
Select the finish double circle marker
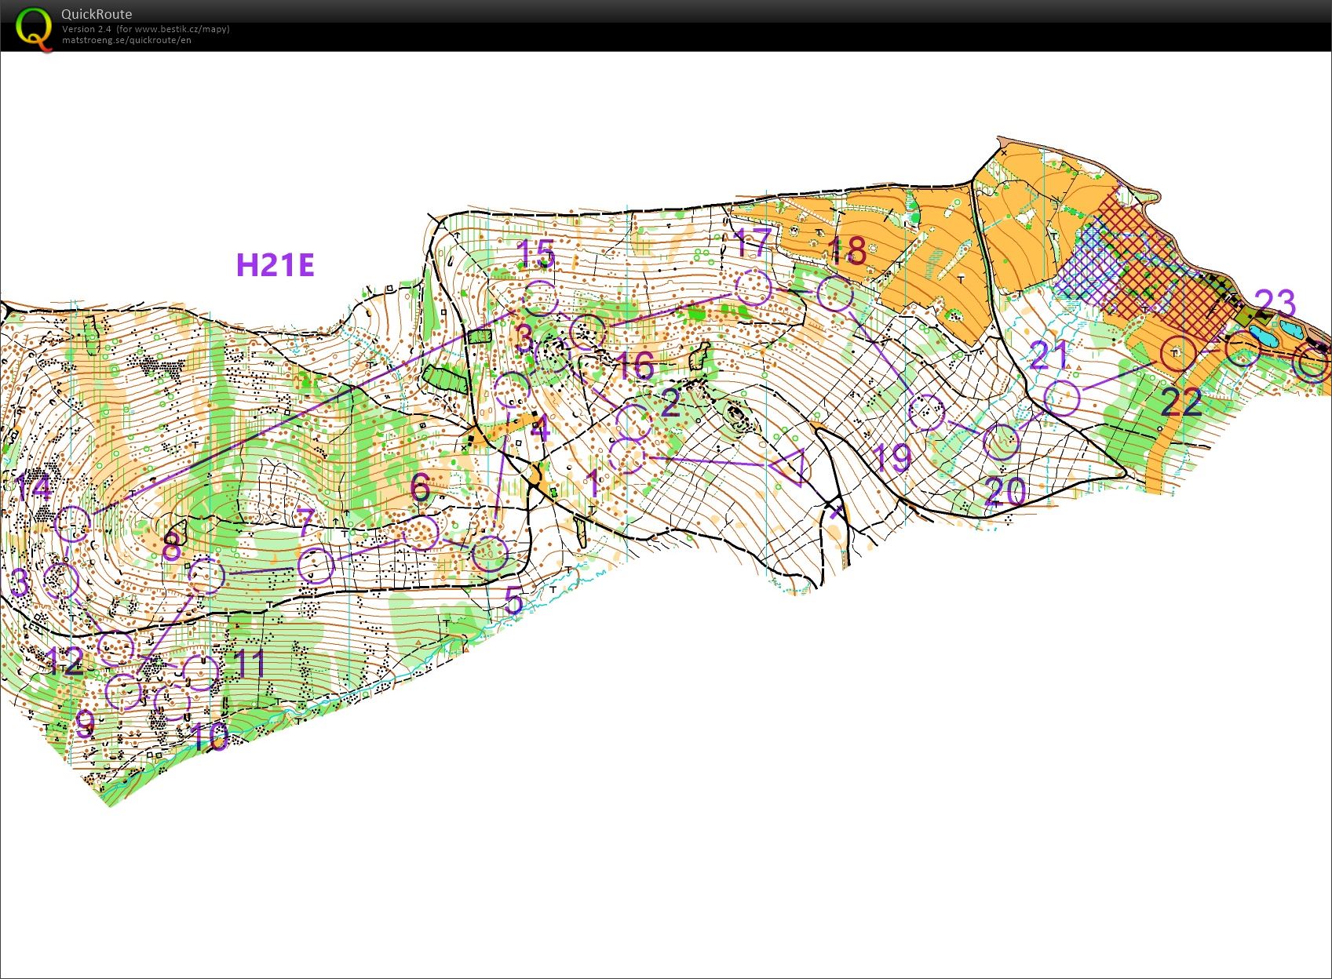coord(1314,363)
